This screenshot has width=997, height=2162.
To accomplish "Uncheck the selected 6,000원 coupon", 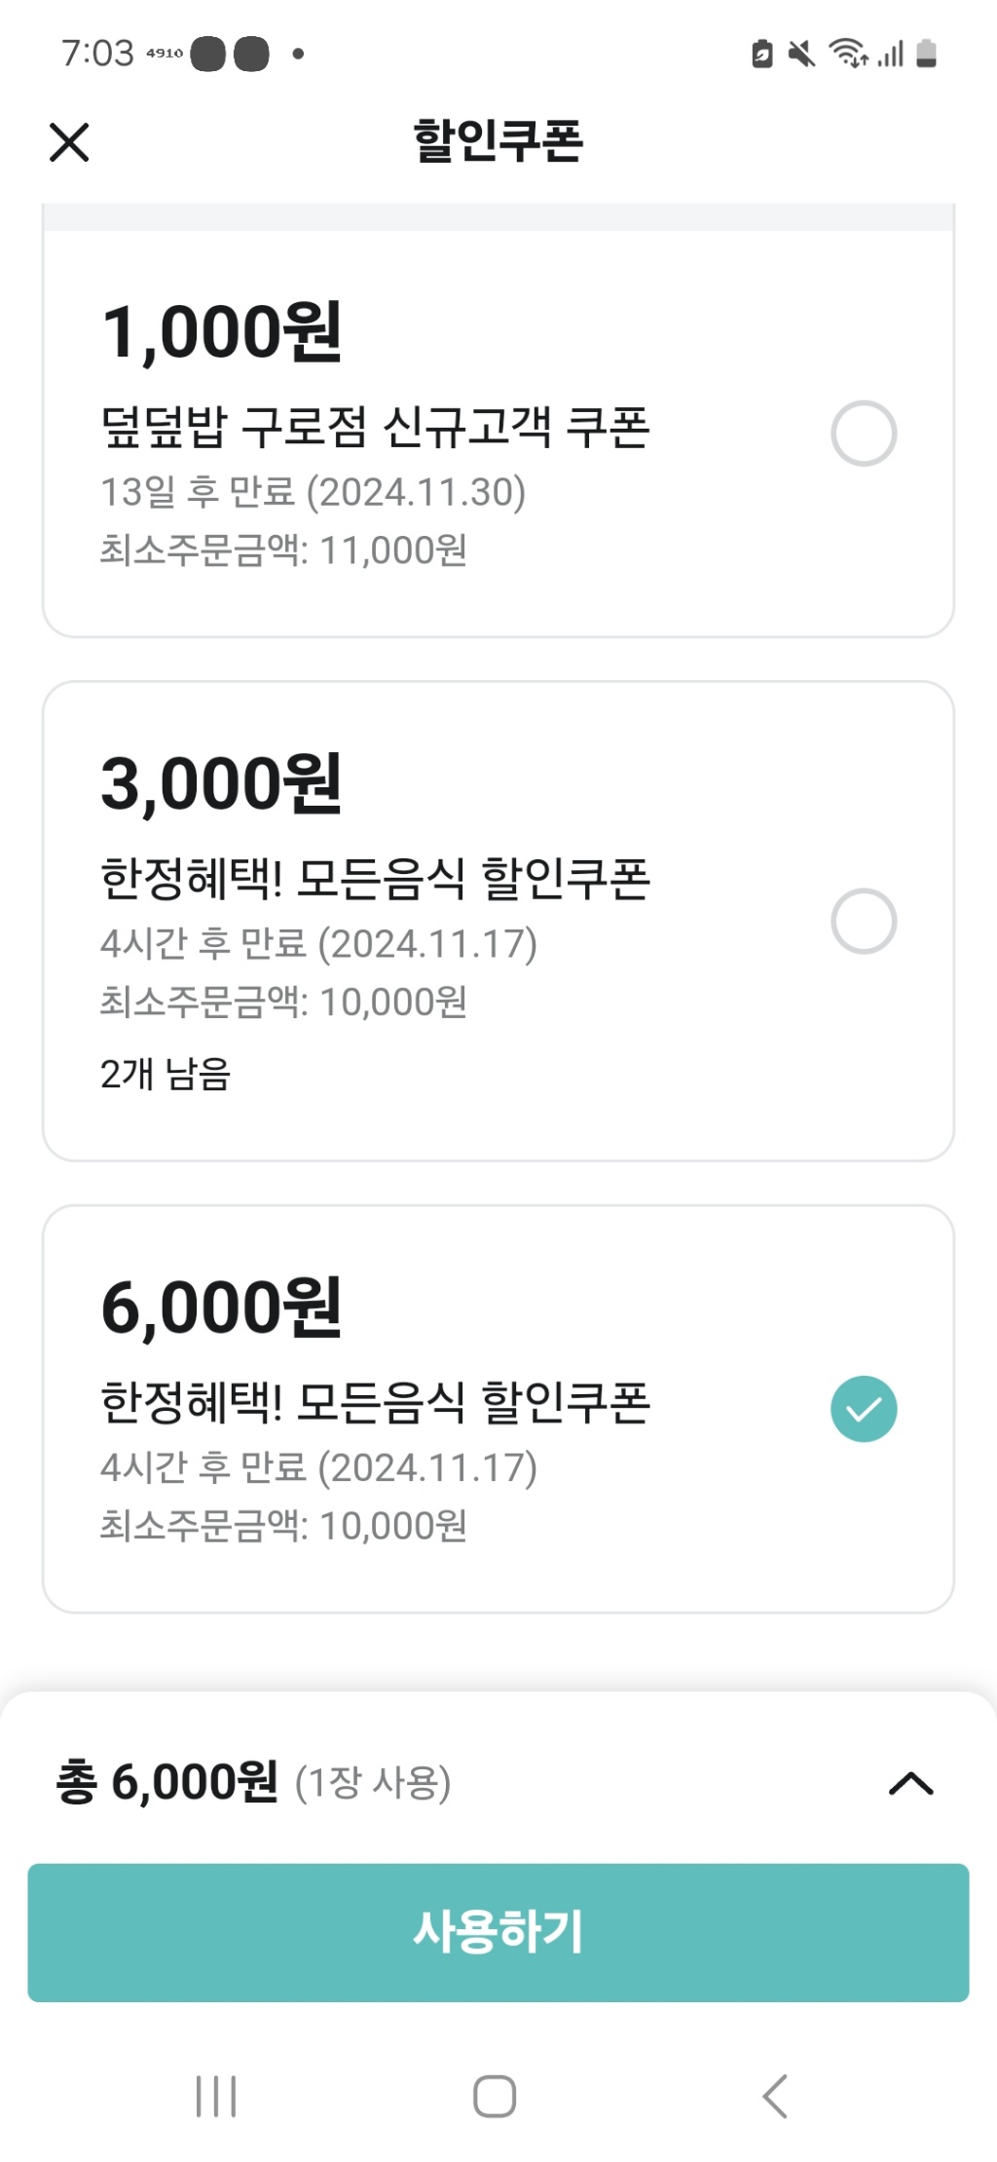I will (864, 1409).
